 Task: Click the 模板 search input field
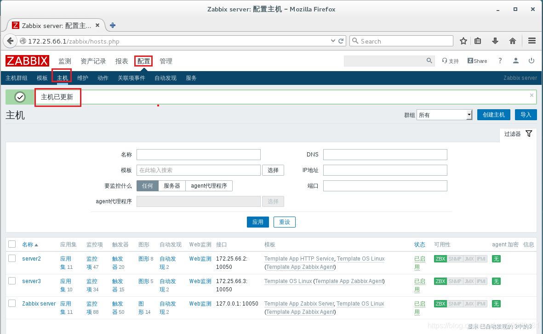(199, 170)
